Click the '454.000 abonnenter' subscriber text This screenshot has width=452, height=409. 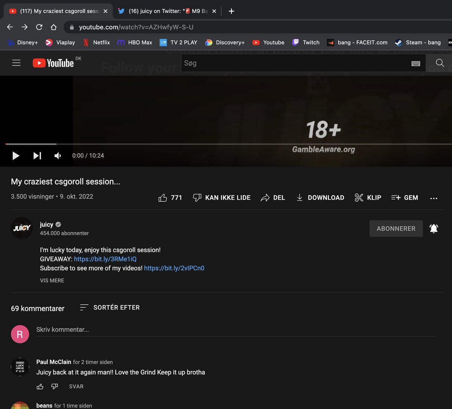coord(64,233)
